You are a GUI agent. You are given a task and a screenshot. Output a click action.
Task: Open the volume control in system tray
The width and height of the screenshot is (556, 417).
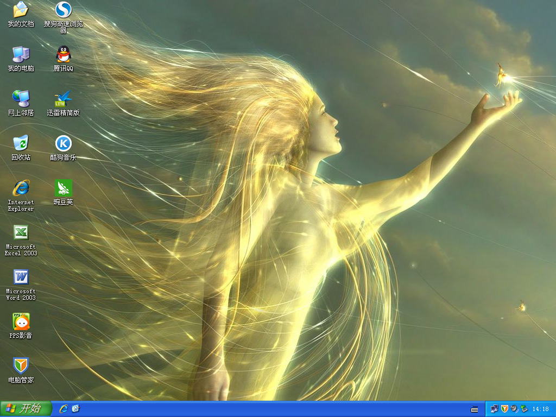(x=514, y=409)
